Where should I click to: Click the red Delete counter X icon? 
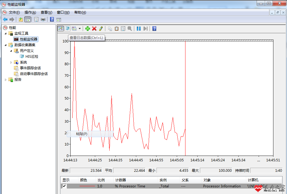tap(94, 29)
